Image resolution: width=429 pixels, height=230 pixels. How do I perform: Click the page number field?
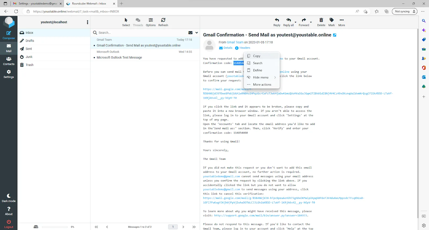173,227
